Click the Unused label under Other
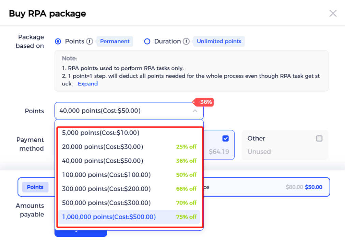 click(259, 151)
